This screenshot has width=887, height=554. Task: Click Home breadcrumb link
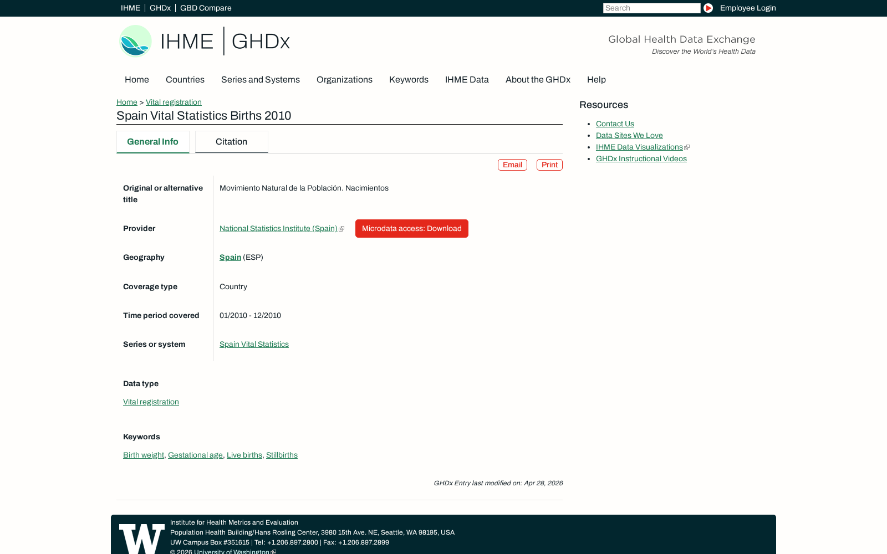[x=127, y=102]
